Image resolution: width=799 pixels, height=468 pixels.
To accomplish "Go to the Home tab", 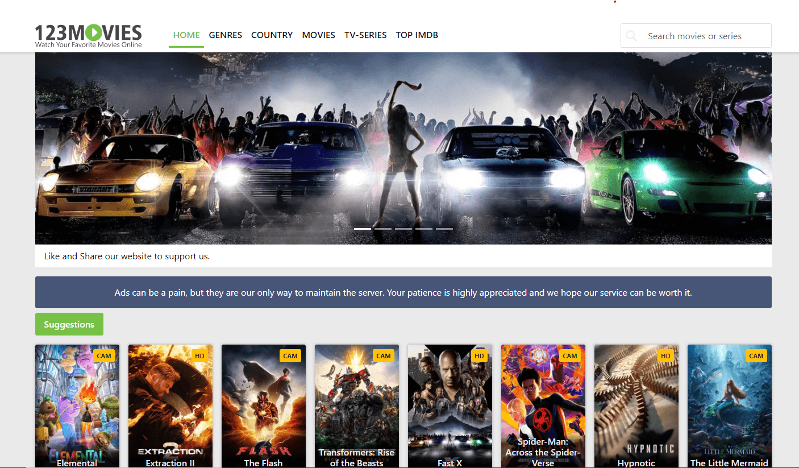I will (186, 35).
